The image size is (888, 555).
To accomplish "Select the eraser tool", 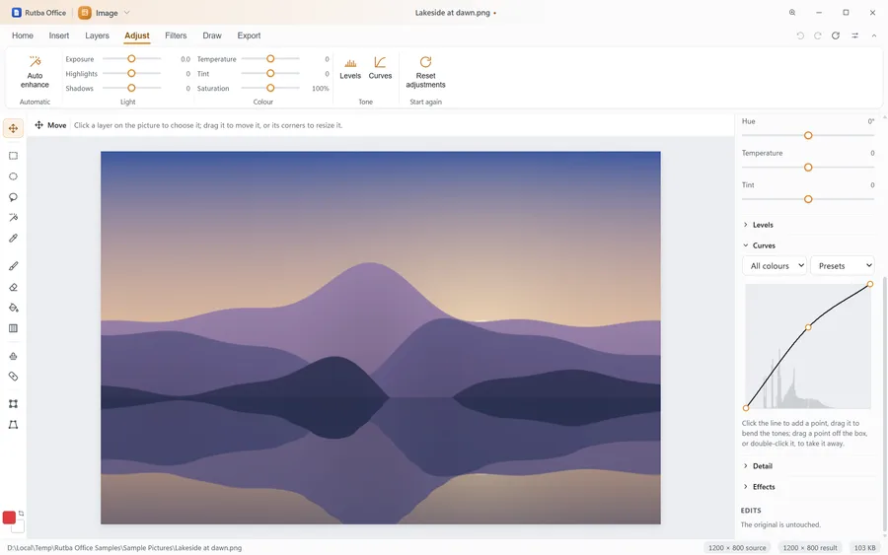I will pos(13,288).
